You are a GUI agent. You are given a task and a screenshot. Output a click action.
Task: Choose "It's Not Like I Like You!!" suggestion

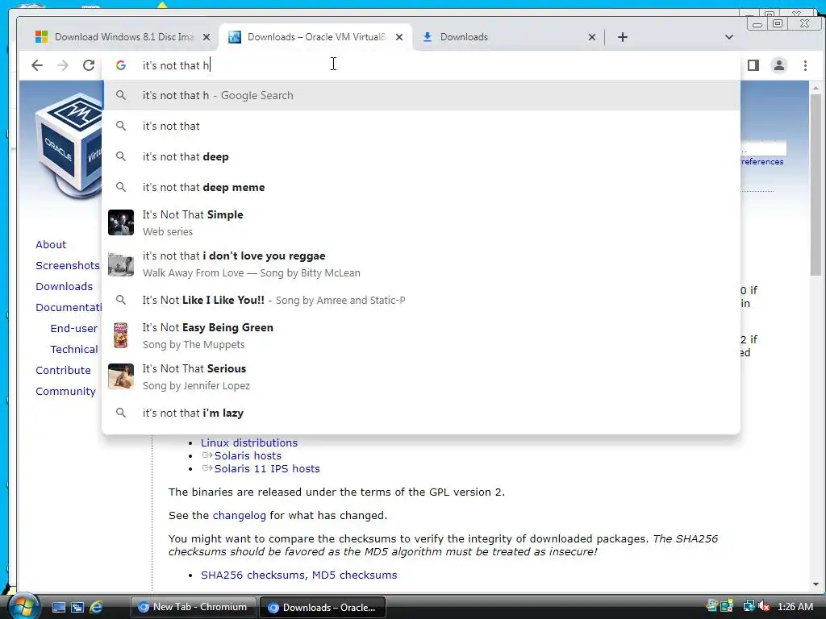point(421,300)
